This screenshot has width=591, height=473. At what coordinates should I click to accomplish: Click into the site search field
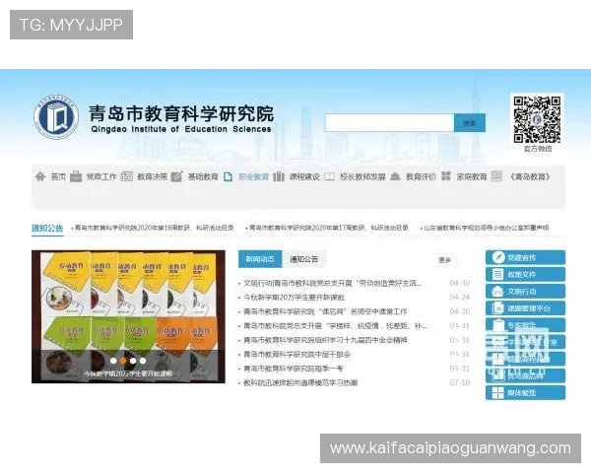[390, 123]
